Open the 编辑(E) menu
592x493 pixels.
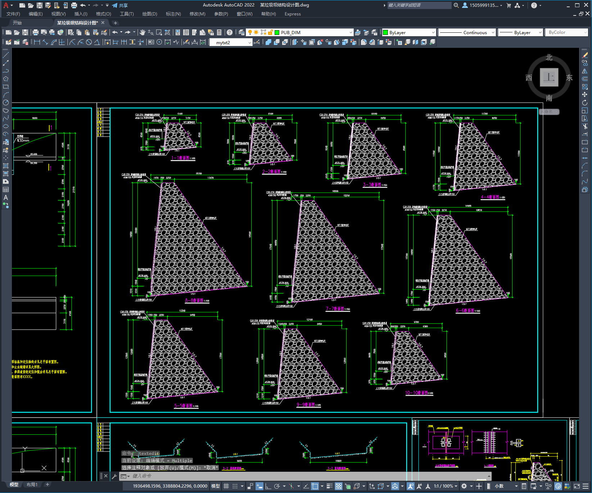coord(36,14)
